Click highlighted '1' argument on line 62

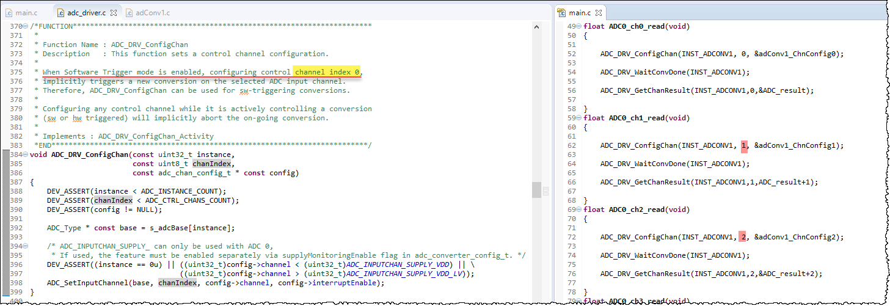tap(743, 145)
